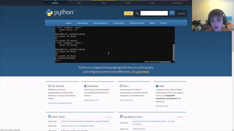Click the GO search button
This screenshot has width=234, height=131.
click(x=172, y=13)
